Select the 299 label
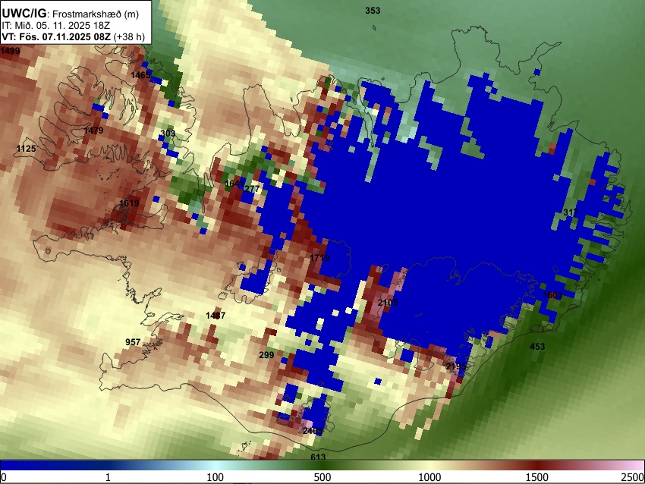Viewport: 645px width, 484px height. [266, 354]
